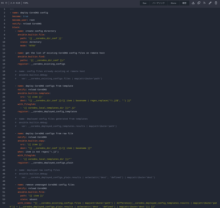Show the file 履歴 history
The width and height of the screenshot is (220, 208).
[x=184, y=3]
